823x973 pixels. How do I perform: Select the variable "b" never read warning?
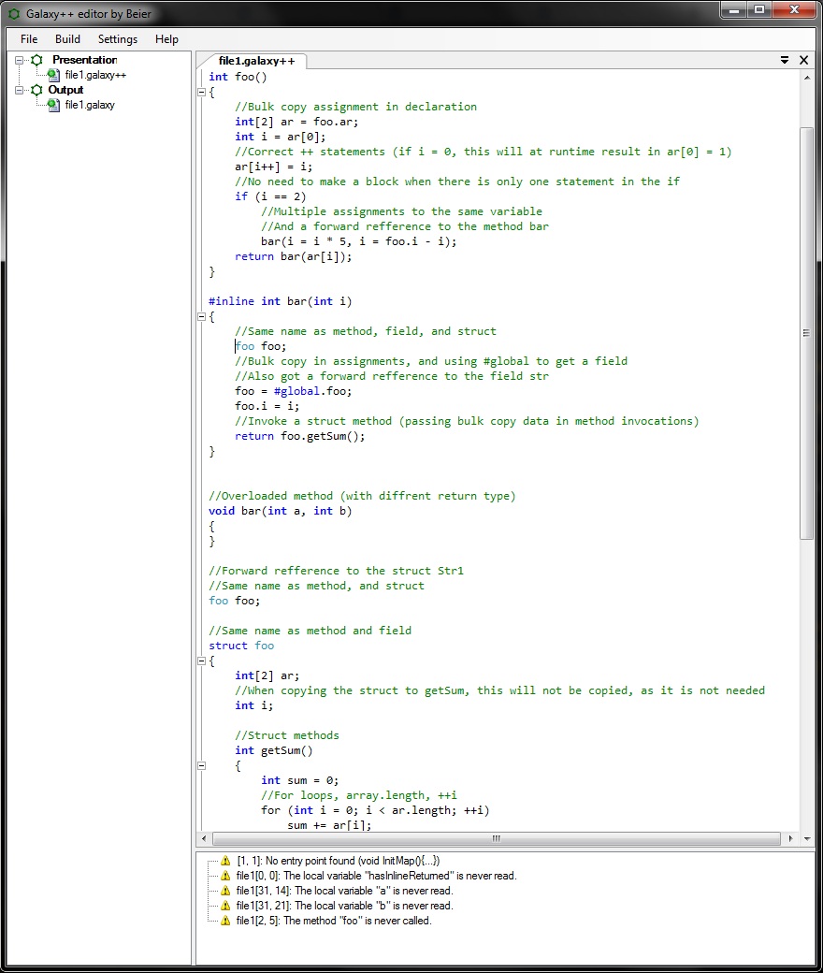click(344, 906)
